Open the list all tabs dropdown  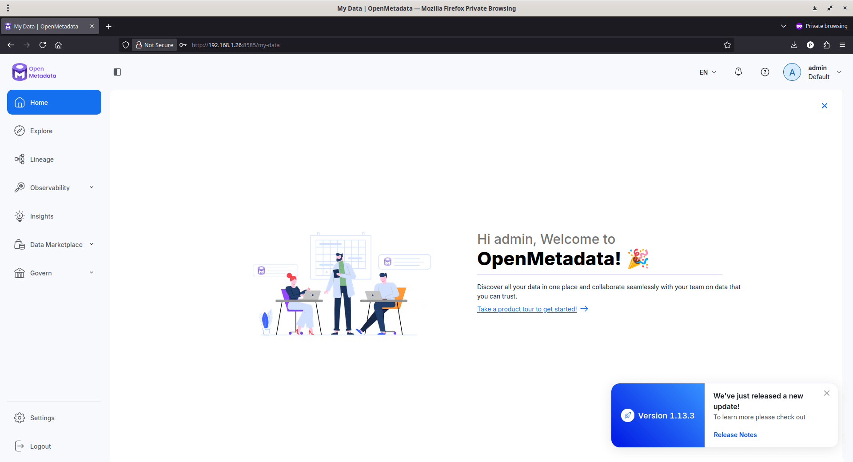[784, 26]
